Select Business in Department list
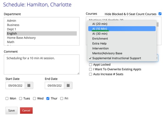 (13, 25)
